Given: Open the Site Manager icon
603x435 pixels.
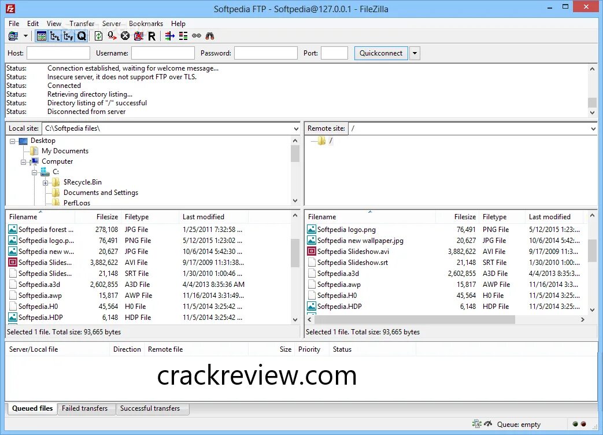Looking at the screenshot, I should coord(13,36).
